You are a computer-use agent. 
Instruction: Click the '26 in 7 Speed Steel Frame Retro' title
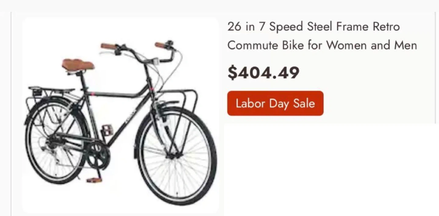tap(313, 27)
